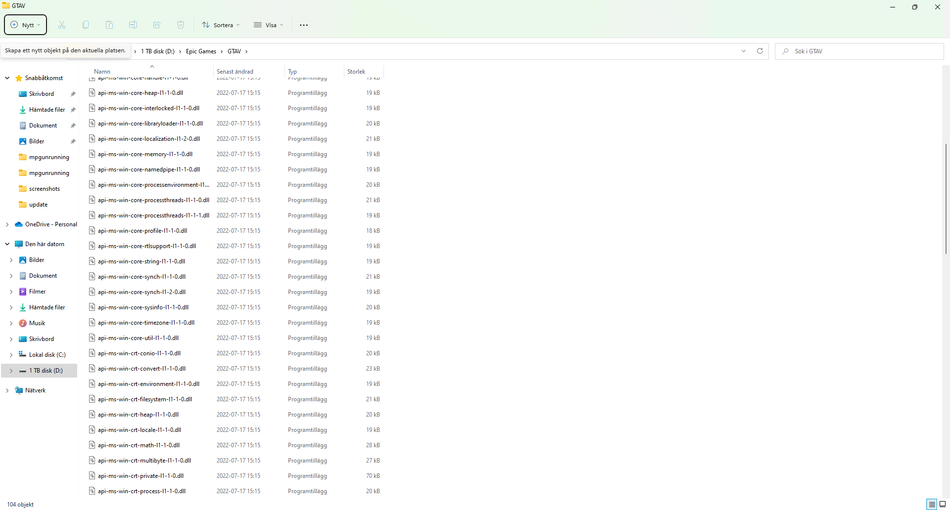
Task: Open the Nytt menu
Action: 25,25
